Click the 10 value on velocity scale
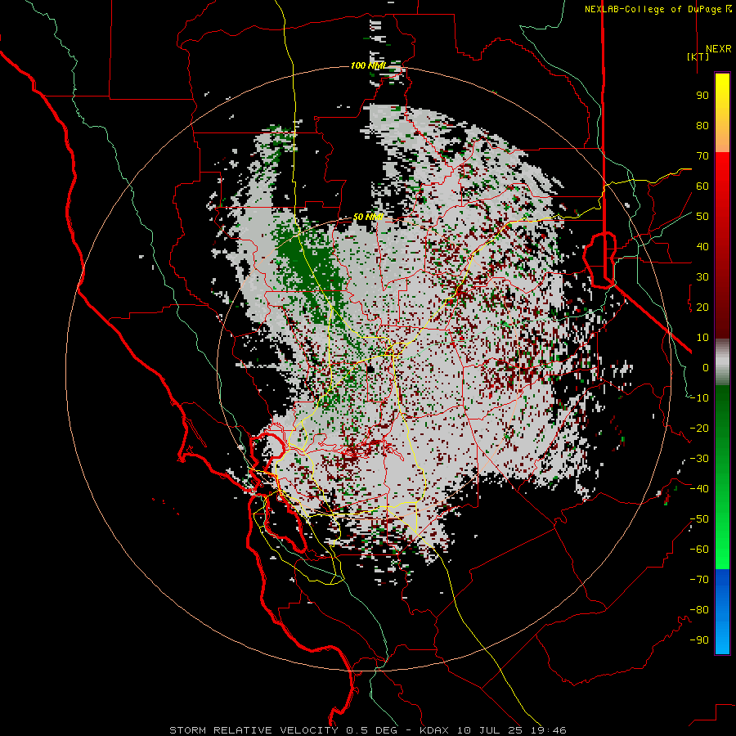The image size is (736, 736). pos(702,338)
